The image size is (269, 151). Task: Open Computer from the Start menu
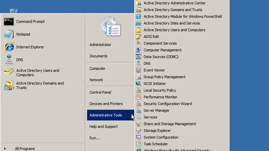tap(97, 68)
